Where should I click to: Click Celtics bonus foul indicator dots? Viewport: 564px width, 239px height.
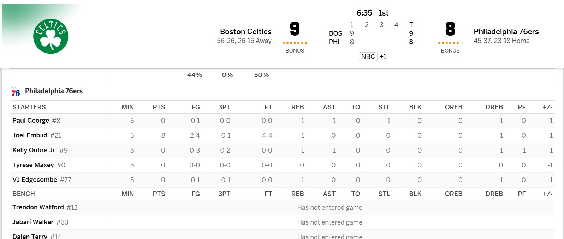click(295, 43)
